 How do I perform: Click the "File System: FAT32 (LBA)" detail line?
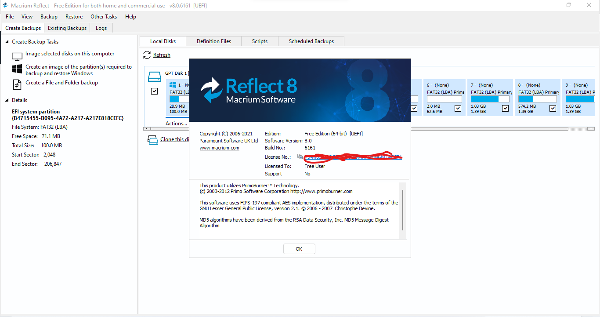pyautogui.click(x=40, y=127)
